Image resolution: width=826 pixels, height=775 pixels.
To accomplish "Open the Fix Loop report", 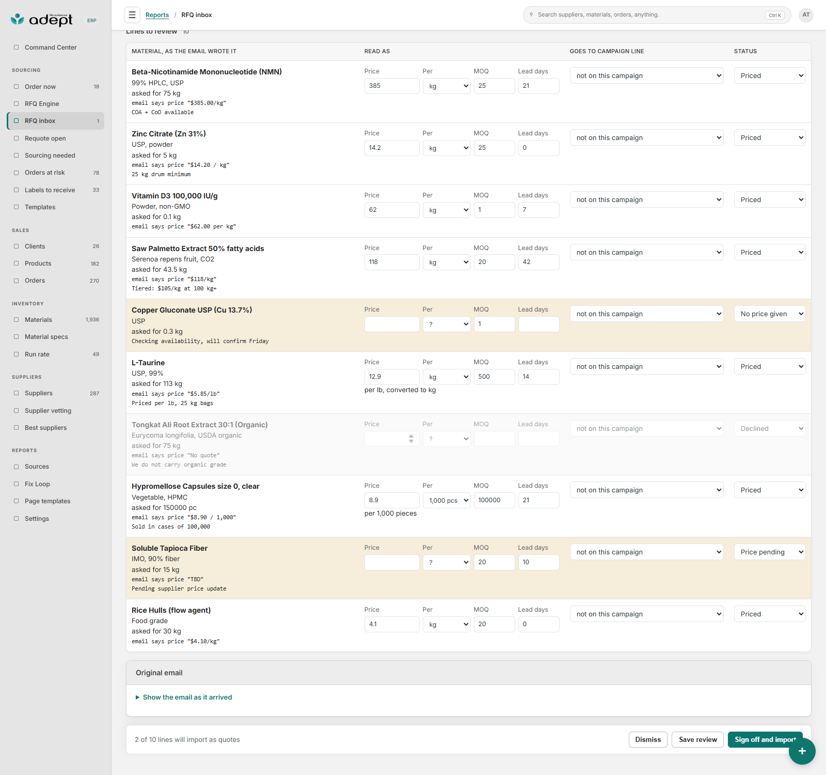I will tap(56, 484).
